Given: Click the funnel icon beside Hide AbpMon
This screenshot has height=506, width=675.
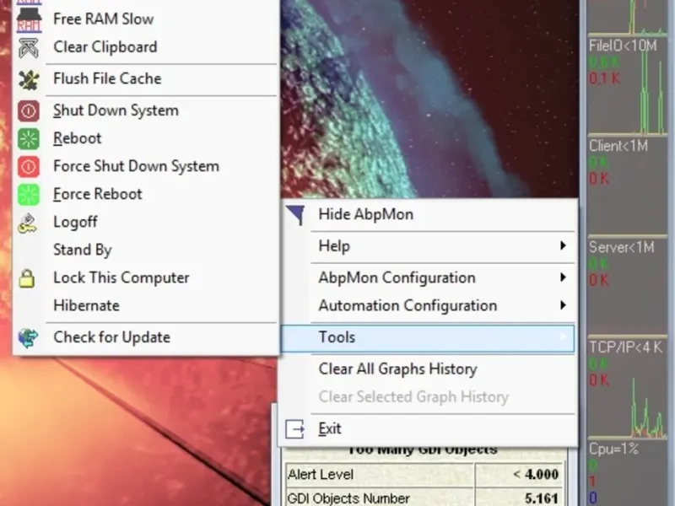Looking at the screenshot, I should tap(296, 215).
